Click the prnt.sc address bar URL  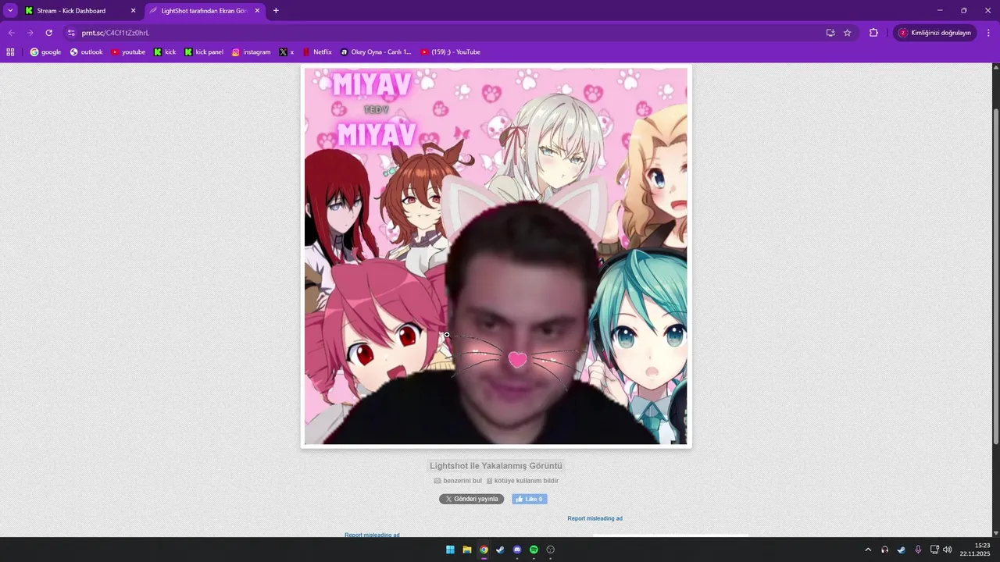click(116, 33)
